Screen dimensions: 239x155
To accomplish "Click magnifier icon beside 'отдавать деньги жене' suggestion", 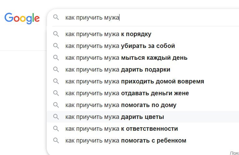I will [56, 93].
